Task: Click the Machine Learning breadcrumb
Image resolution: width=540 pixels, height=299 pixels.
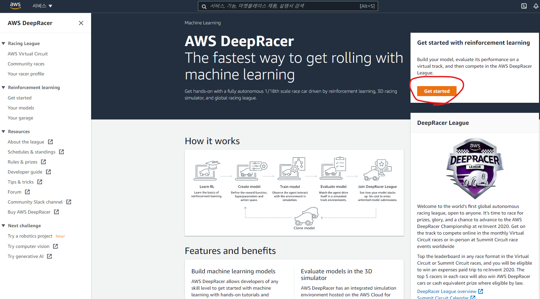Action: click(203, 23)
